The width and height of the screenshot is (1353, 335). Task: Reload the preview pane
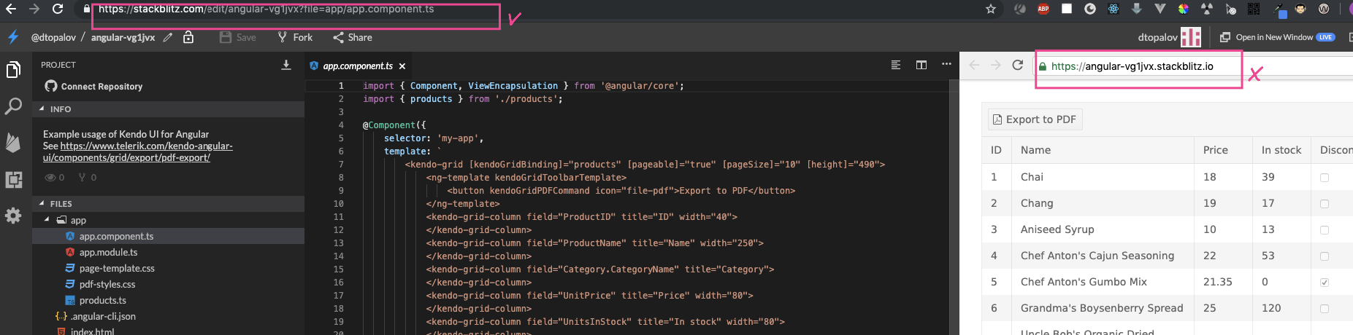(x=1018, y=66)
